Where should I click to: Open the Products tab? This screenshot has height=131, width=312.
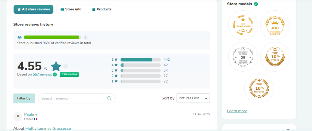click(x=101, y=9)
